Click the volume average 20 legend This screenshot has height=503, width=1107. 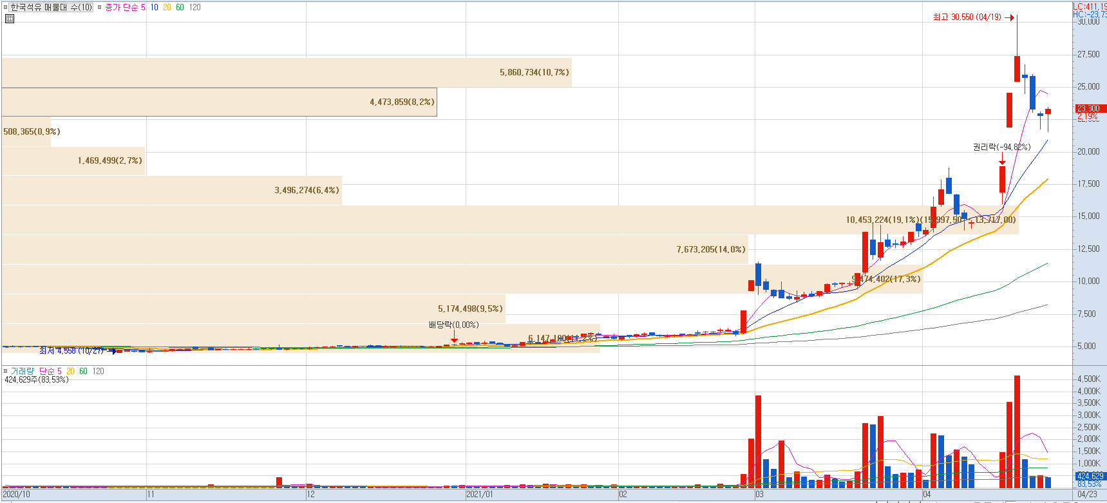(71, 372)
